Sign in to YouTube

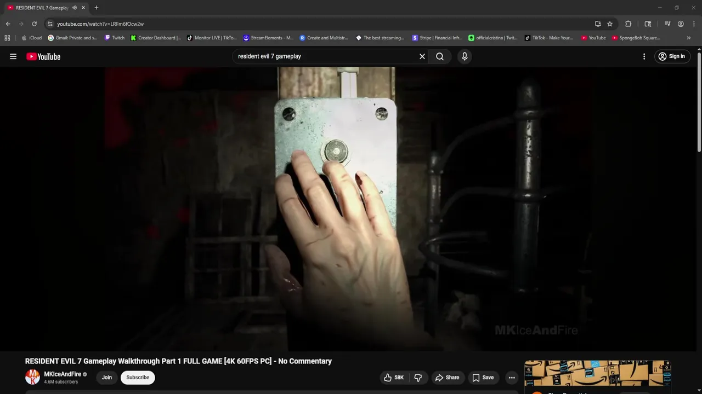tap(672, 56)
